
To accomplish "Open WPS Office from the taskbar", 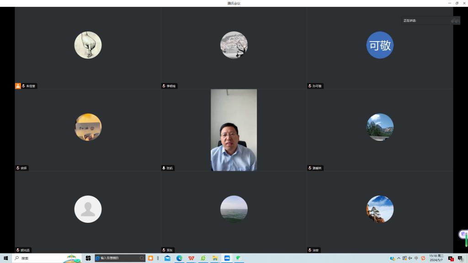I will (x=191, y=258).
